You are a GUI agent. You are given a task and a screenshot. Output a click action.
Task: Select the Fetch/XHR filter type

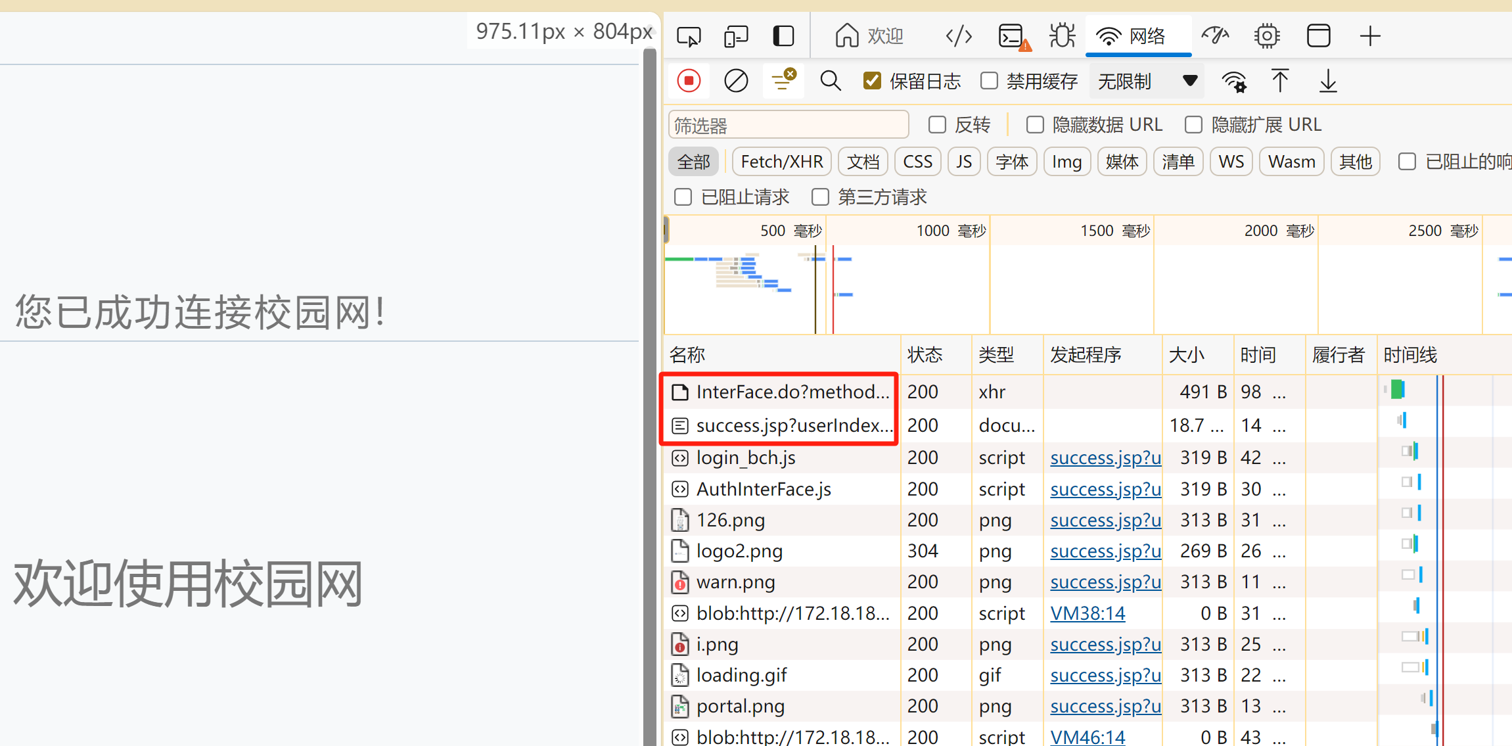click(x=781, y=162)
